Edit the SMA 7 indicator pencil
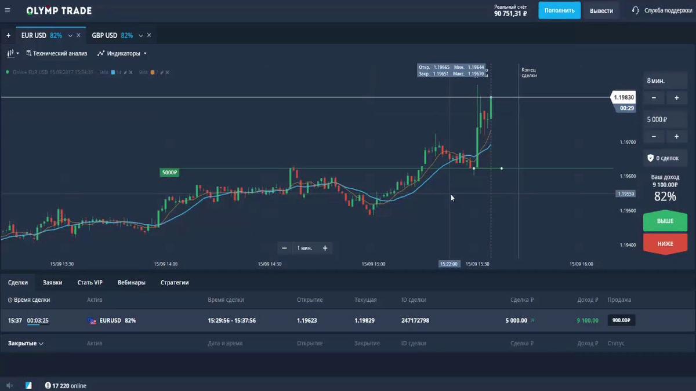Image resolution: width=696 pixels, height=391 pixels. pyautogui.click(x=162, y=72)
